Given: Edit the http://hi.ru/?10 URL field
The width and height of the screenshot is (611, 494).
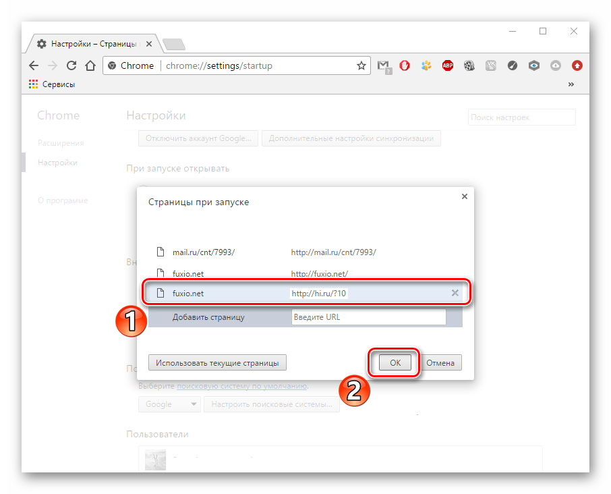Looking at the screenshot, I should tap(319, 293).
